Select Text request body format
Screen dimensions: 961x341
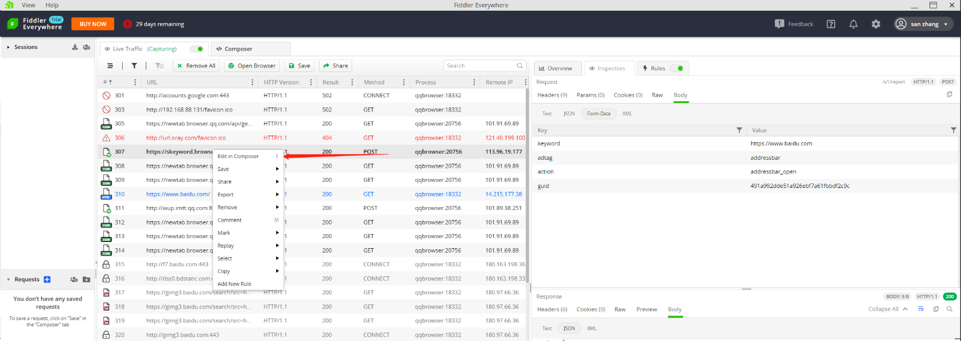point(547,114)
